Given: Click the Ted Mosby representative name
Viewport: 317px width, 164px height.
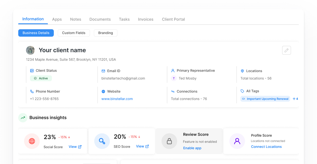Looking at the screenshot, I should tap(188, 78).
